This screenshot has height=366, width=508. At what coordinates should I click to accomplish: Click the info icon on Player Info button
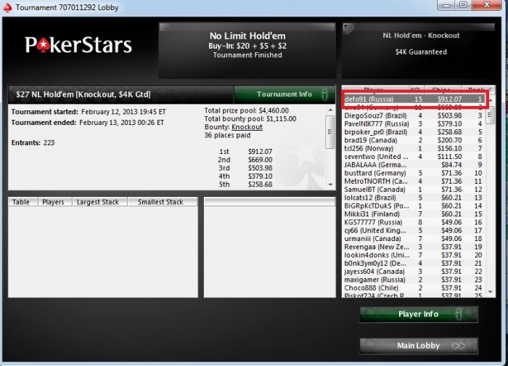point(458,314)
